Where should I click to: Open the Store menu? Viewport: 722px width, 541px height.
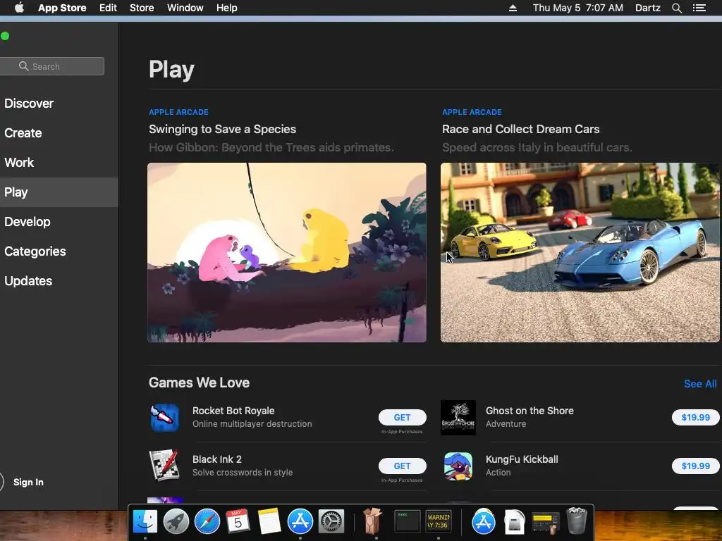click(x=142, y=8)
